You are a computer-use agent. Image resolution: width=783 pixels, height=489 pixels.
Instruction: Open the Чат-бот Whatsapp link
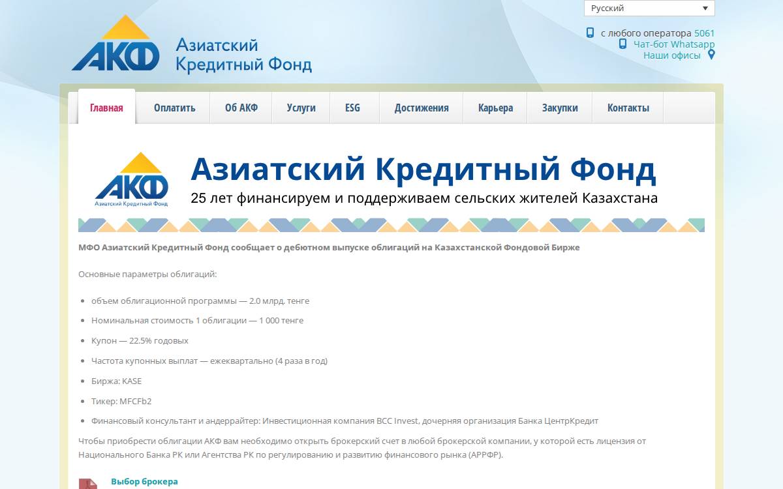(x=674, y=44)
